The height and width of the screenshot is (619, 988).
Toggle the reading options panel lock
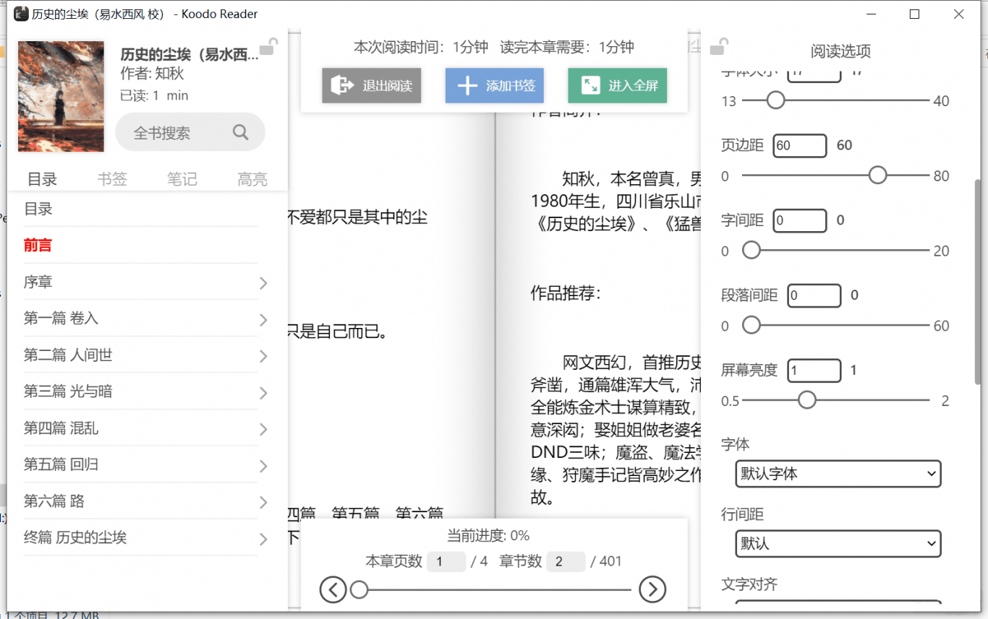718,48
